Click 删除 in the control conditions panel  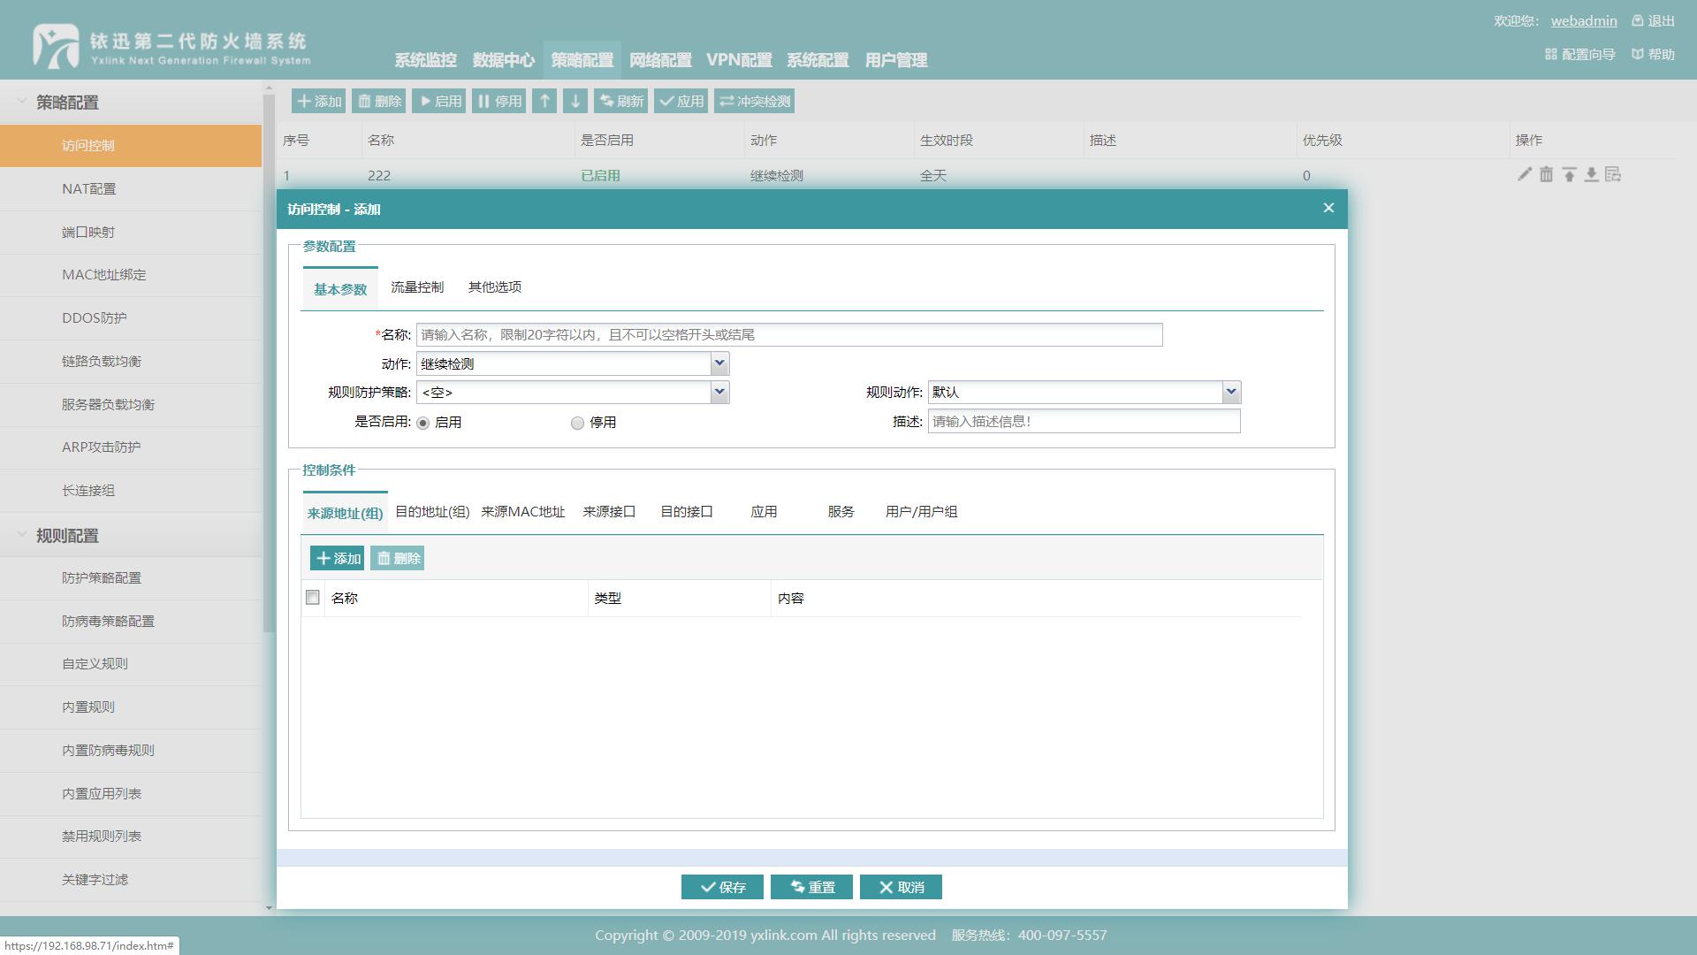click(398, 558)
